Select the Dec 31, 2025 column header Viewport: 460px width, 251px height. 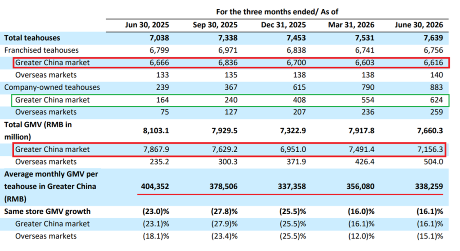pyautogui.click(x=283, y=25)
